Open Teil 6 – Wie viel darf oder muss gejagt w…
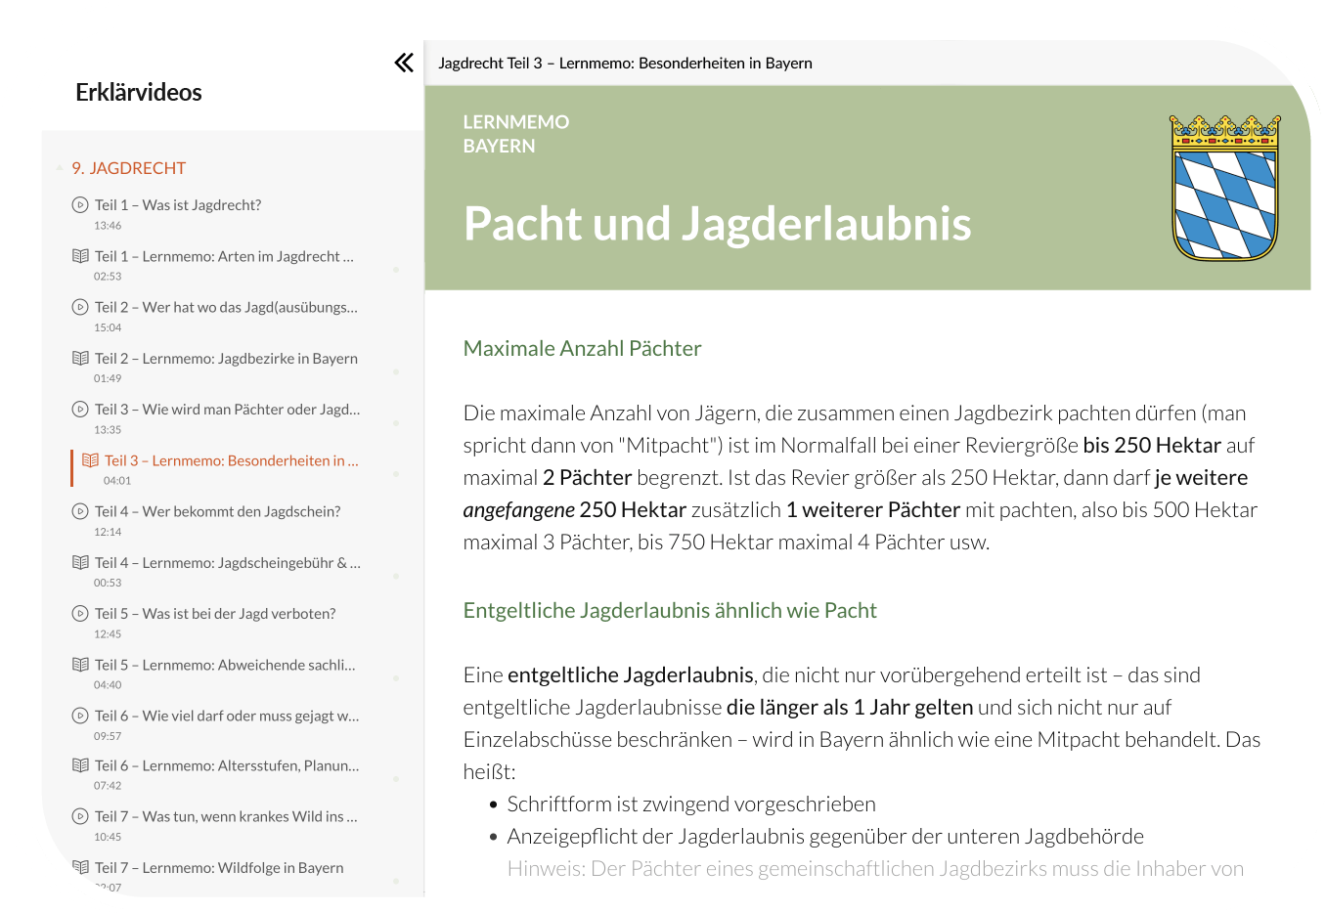This screenshot has height=913, width=1326. click(227, 716)
